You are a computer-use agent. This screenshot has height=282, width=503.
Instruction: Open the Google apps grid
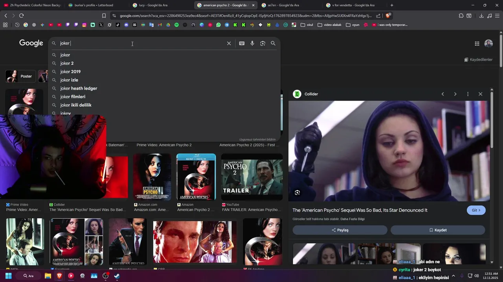click(x=477, y=43)
